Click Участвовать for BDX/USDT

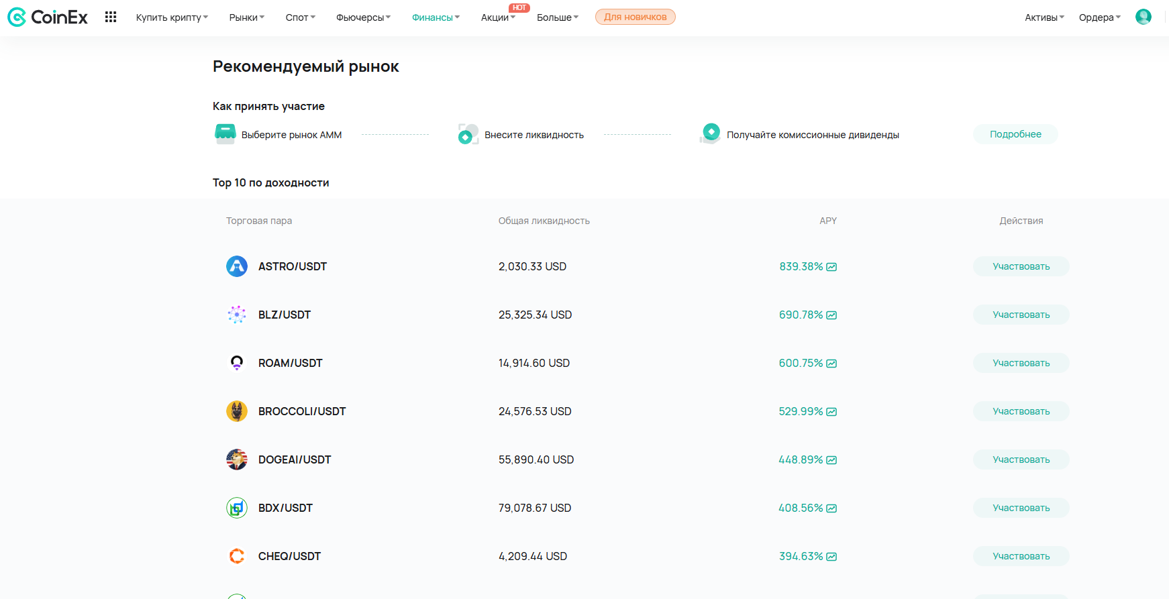pos(1021,508)
